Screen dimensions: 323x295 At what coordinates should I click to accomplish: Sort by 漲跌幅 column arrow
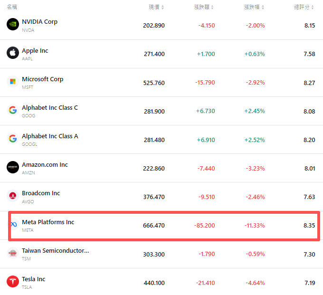262,7
